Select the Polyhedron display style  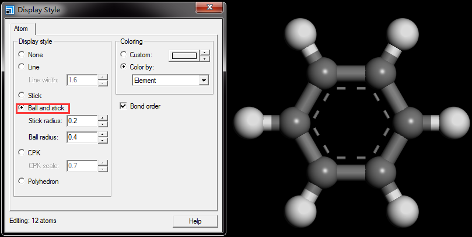[22, 181]
